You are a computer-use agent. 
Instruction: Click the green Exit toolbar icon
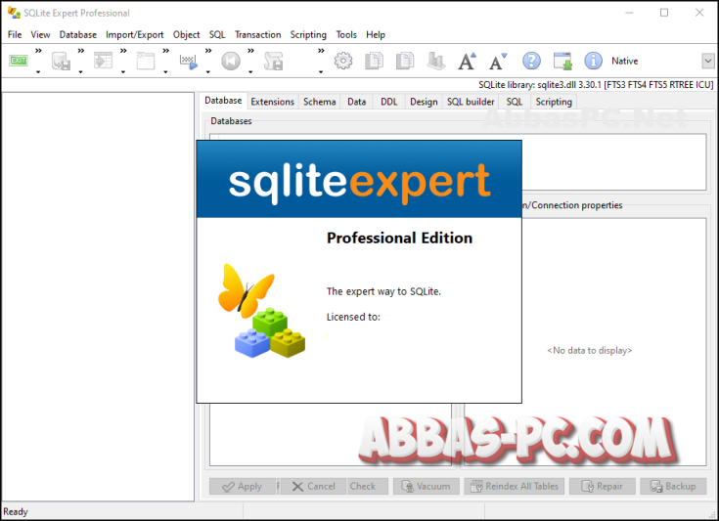(19, 61)
